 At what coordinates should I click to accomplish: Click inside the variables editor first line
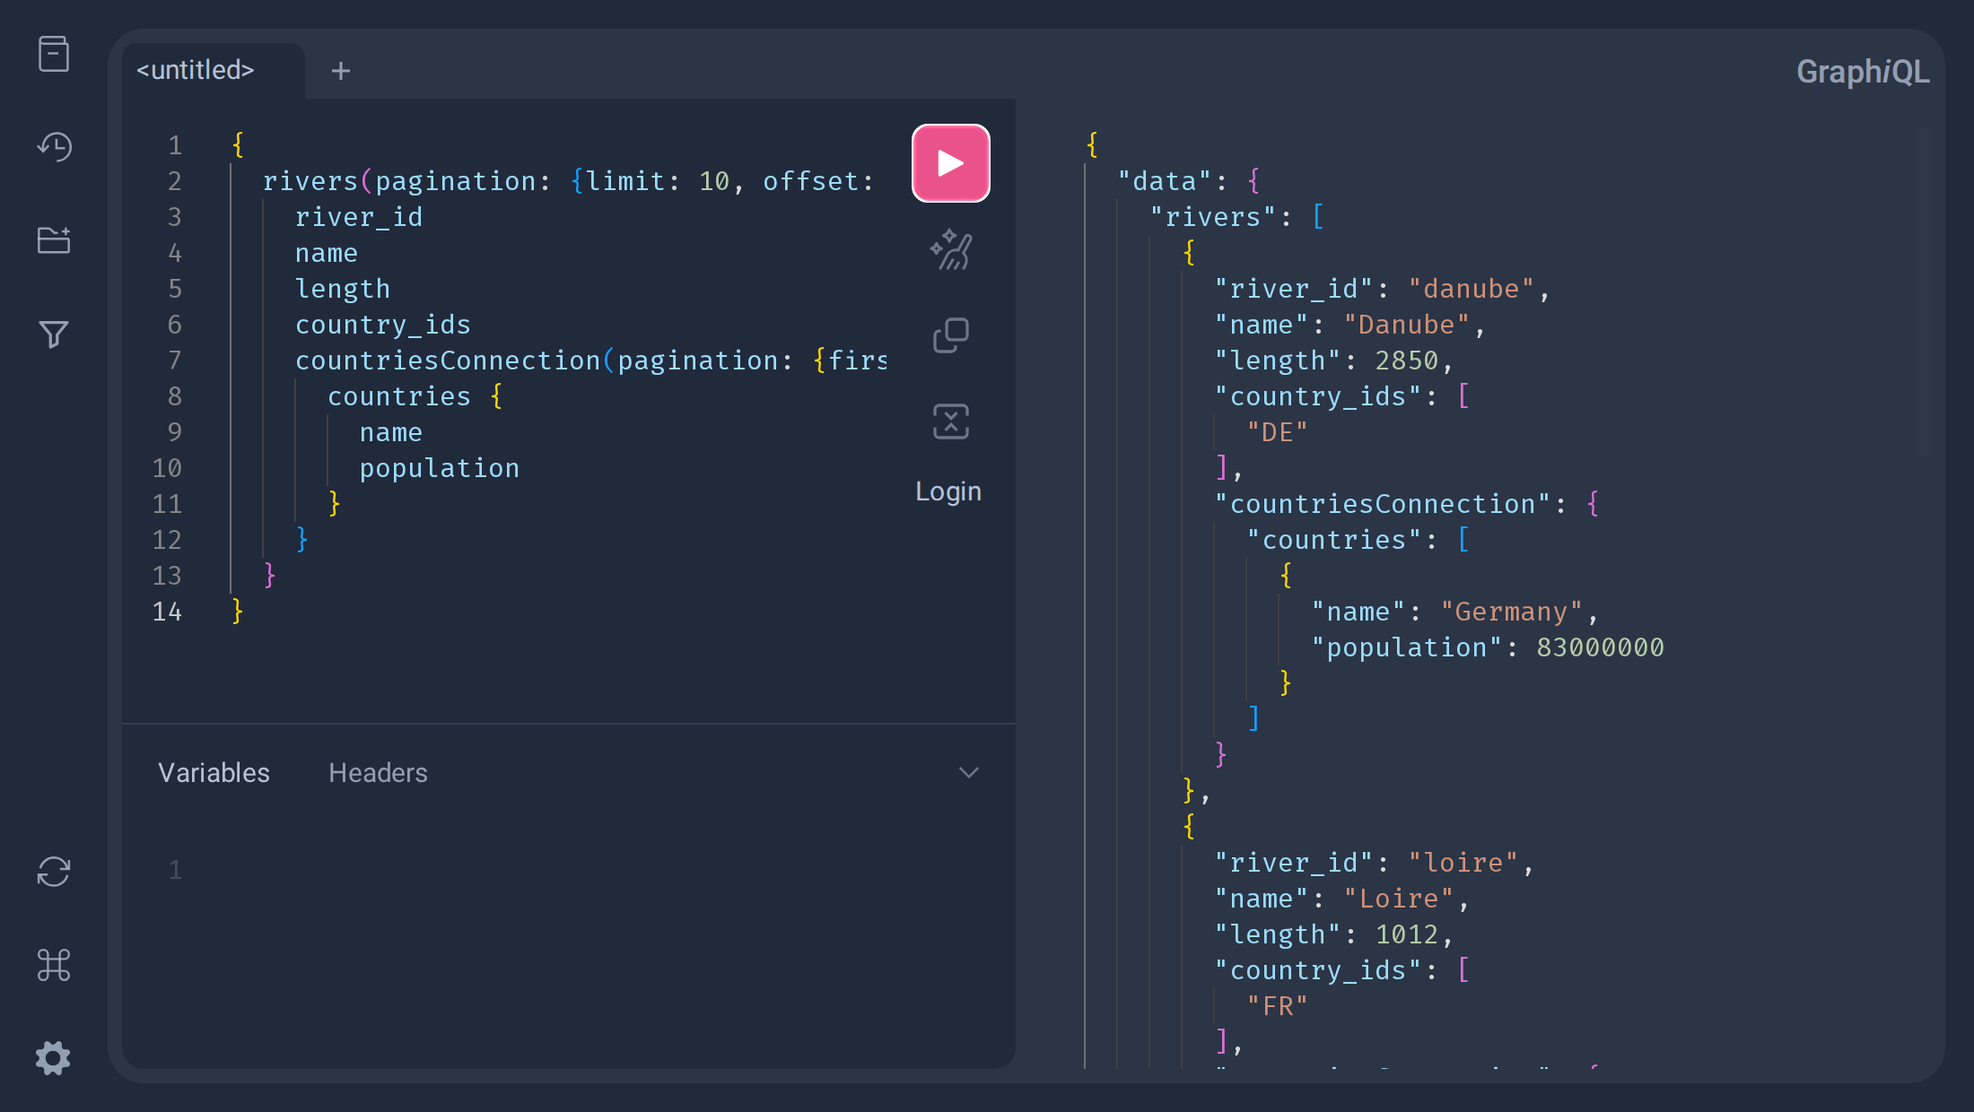pos(592,870)
